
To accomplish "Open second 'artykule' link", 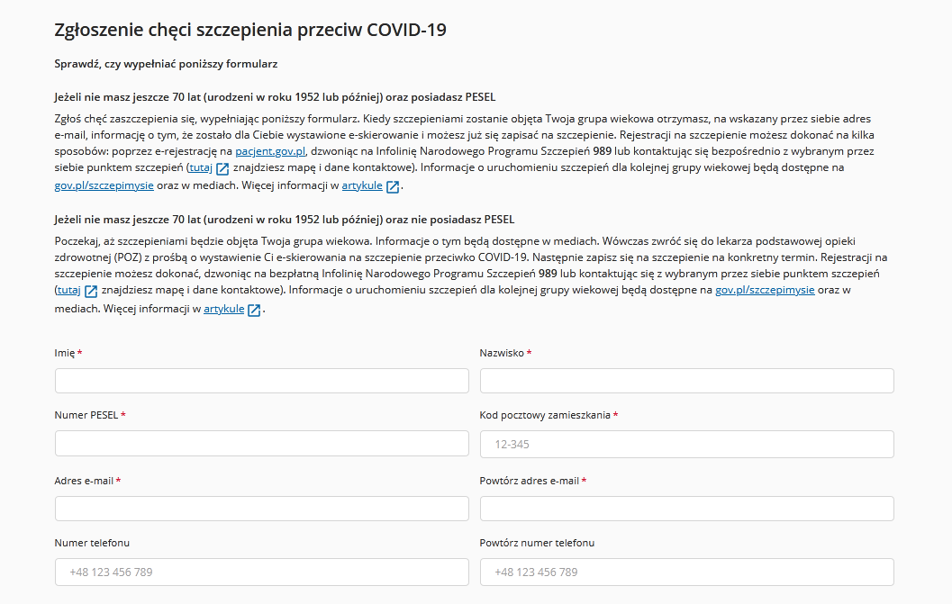I will click(223, 309).
